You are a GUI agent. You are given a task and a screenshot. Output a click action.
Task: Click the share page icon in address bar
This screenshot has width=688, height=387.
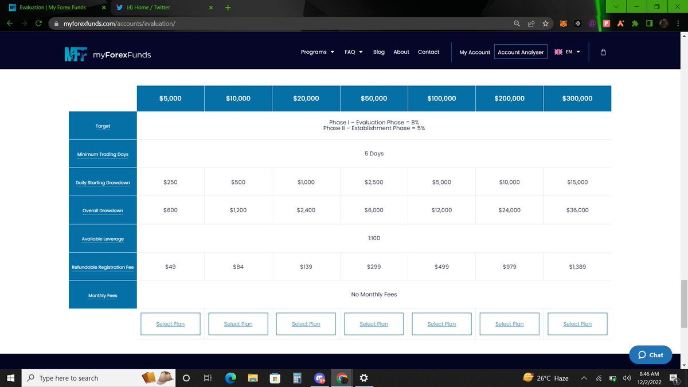click(x=531, y=24)
